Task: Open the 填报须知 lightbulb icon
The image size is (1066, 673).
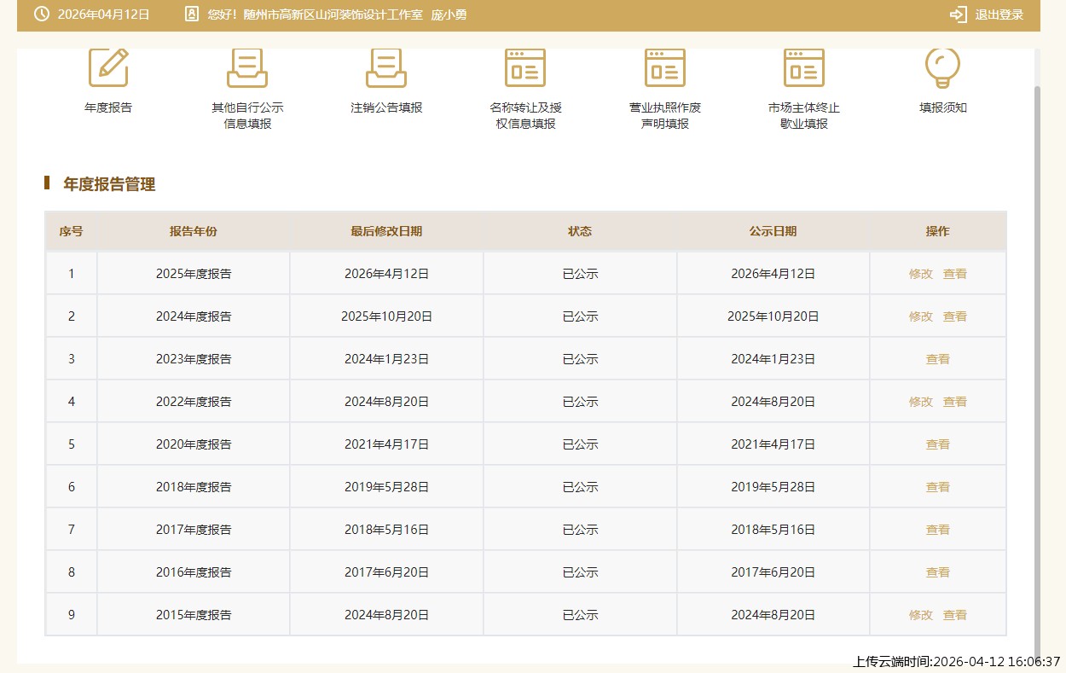Action: [x=942, y=68]
